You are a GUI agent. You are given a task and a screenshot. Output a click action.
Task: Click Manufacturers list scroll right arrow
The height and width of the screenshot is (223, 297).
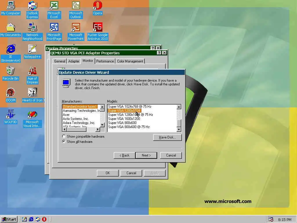click(98, 129)
